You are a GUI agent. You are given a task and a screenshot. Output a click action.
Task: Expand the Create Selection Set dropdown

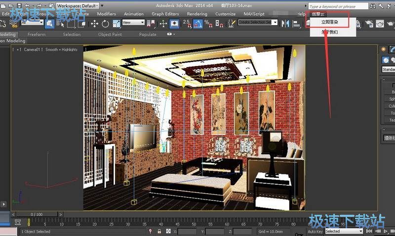[257, 22]
